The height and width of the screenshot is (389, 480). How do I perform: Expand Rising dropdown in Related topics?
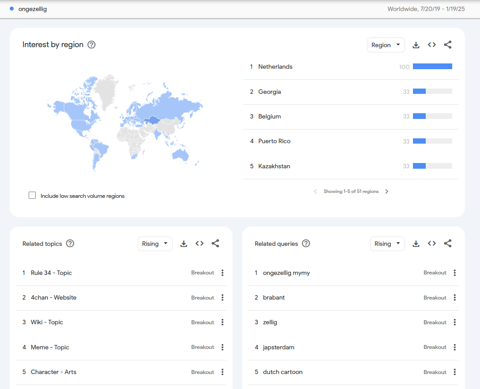155,244
